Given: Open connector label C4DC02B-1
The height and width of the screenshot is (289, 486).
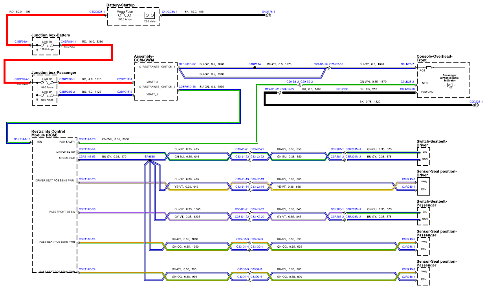Looking at the screenshot, I should click(x=97, y=12).
